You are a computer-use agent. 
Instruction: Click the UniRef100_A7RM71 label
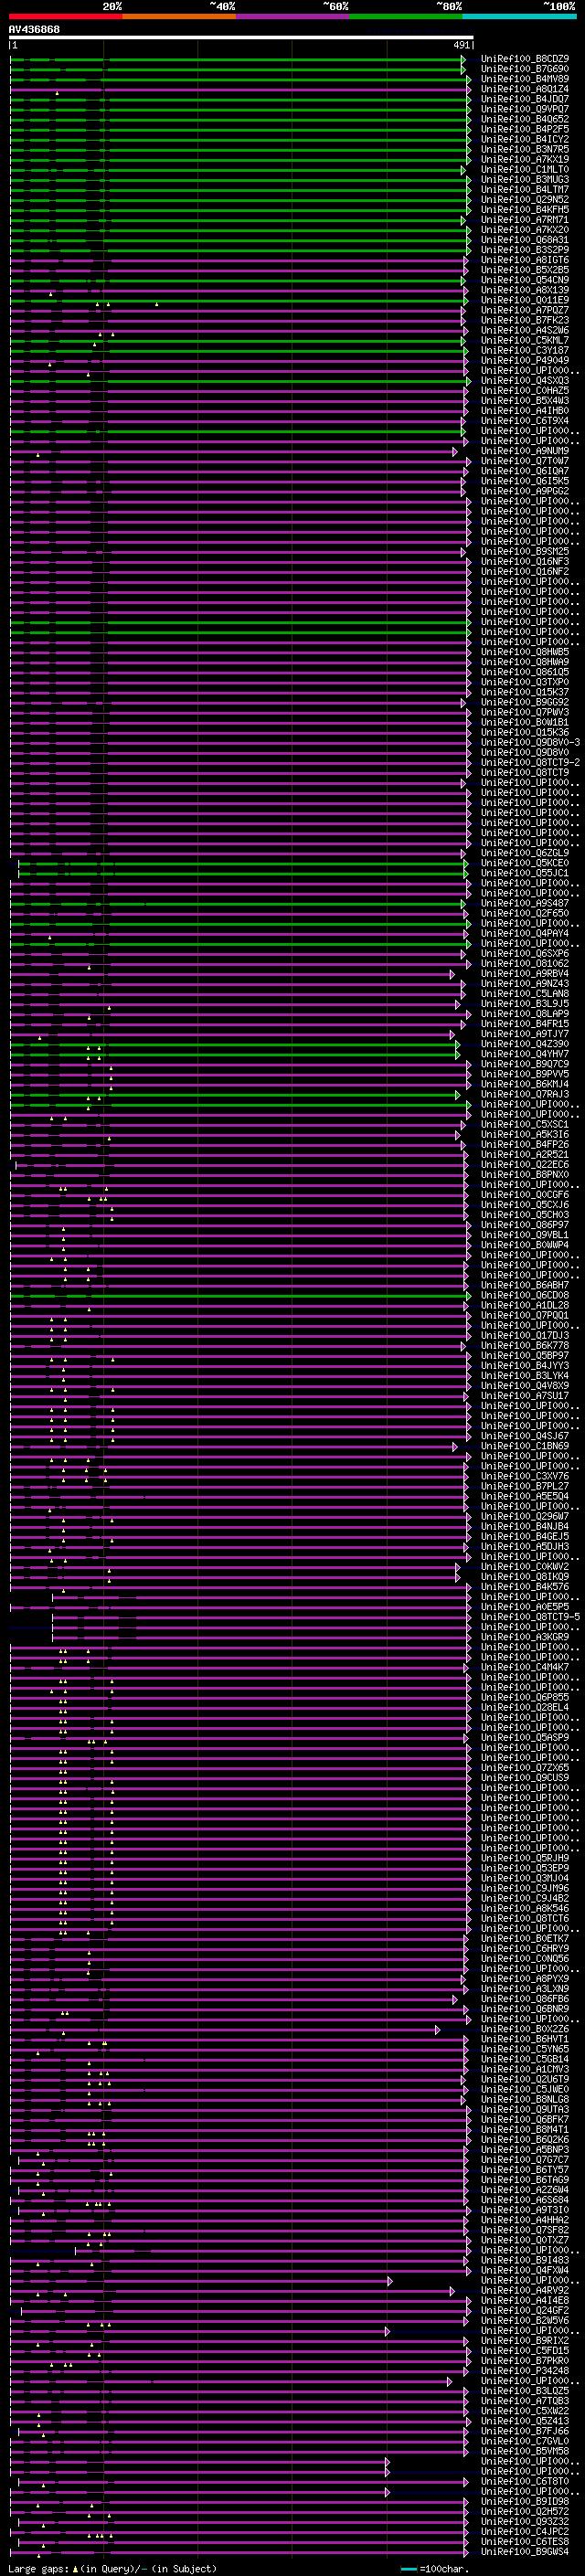click(x=525, y=220)
